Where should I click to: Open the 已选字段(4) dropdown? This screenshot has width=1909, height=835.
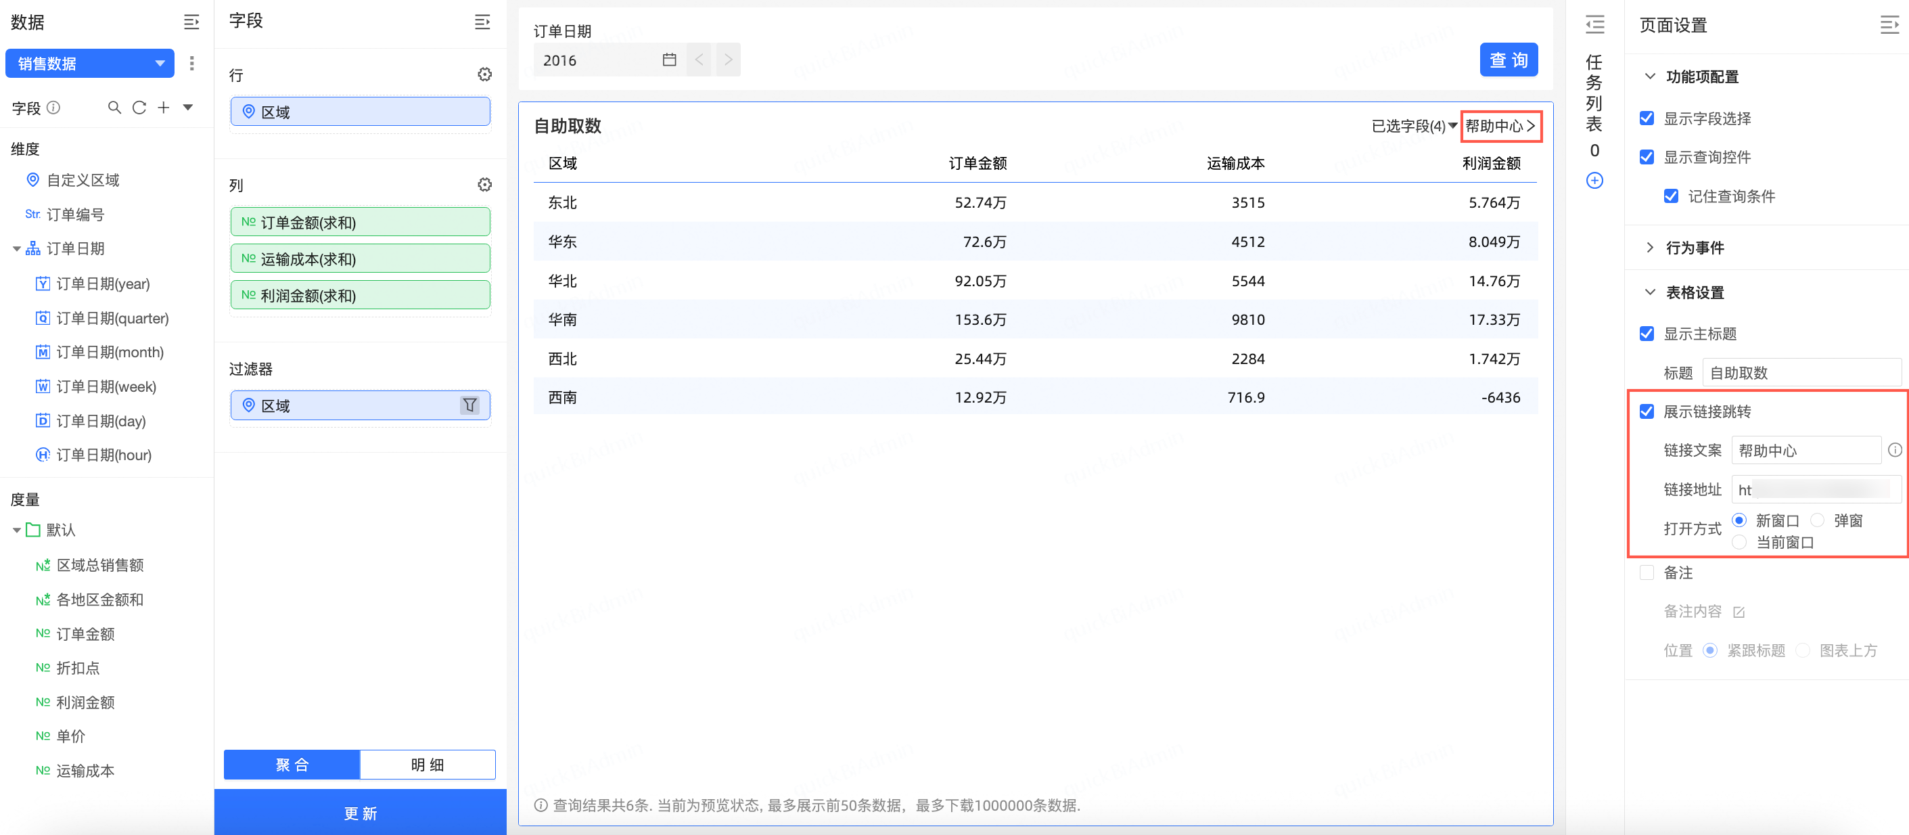coord(1414,126)
